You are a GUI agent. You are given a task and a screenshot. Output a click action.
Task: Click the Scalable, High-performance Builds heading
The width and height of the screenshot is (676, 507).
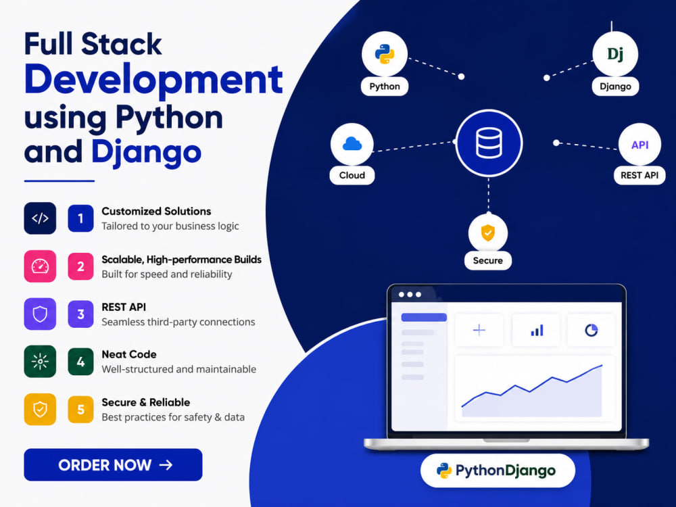181,260
